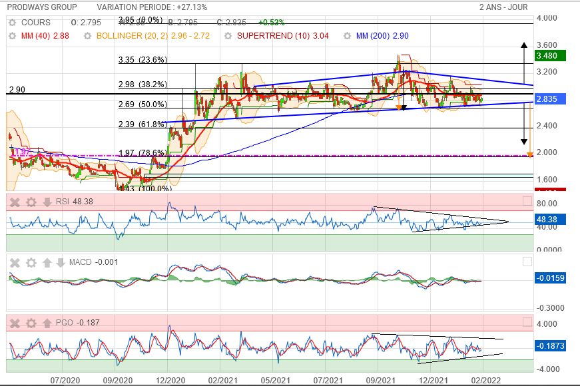Viewport: 580px width, 386px height.
Task: Click the 3.35 (23.6%) Fibonacci label
Action: pos(143,59)
